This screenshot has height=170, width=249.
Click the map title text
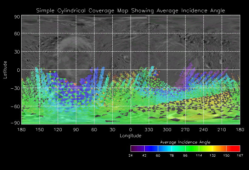pos(131,11)
